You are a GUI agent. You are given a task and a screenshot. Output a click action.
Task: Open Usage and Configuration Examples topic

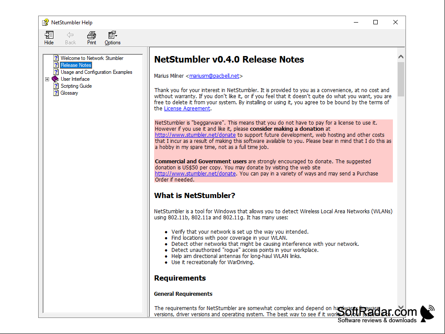[96, 72]
